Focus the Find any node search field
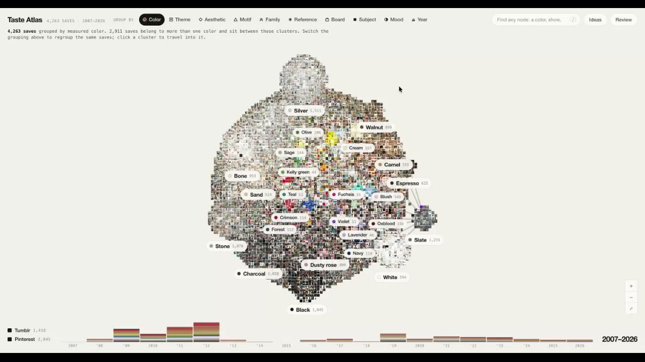Viewport: 645px width, 362px height. 536,20
